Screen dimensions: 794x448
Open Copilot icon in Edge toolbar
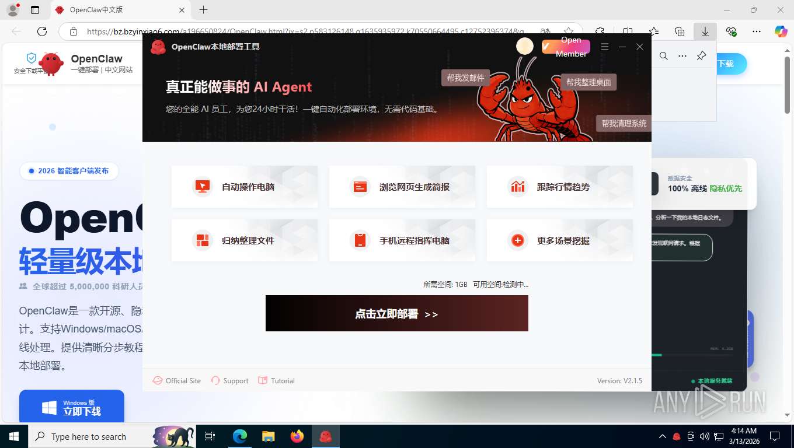(781, 32)
